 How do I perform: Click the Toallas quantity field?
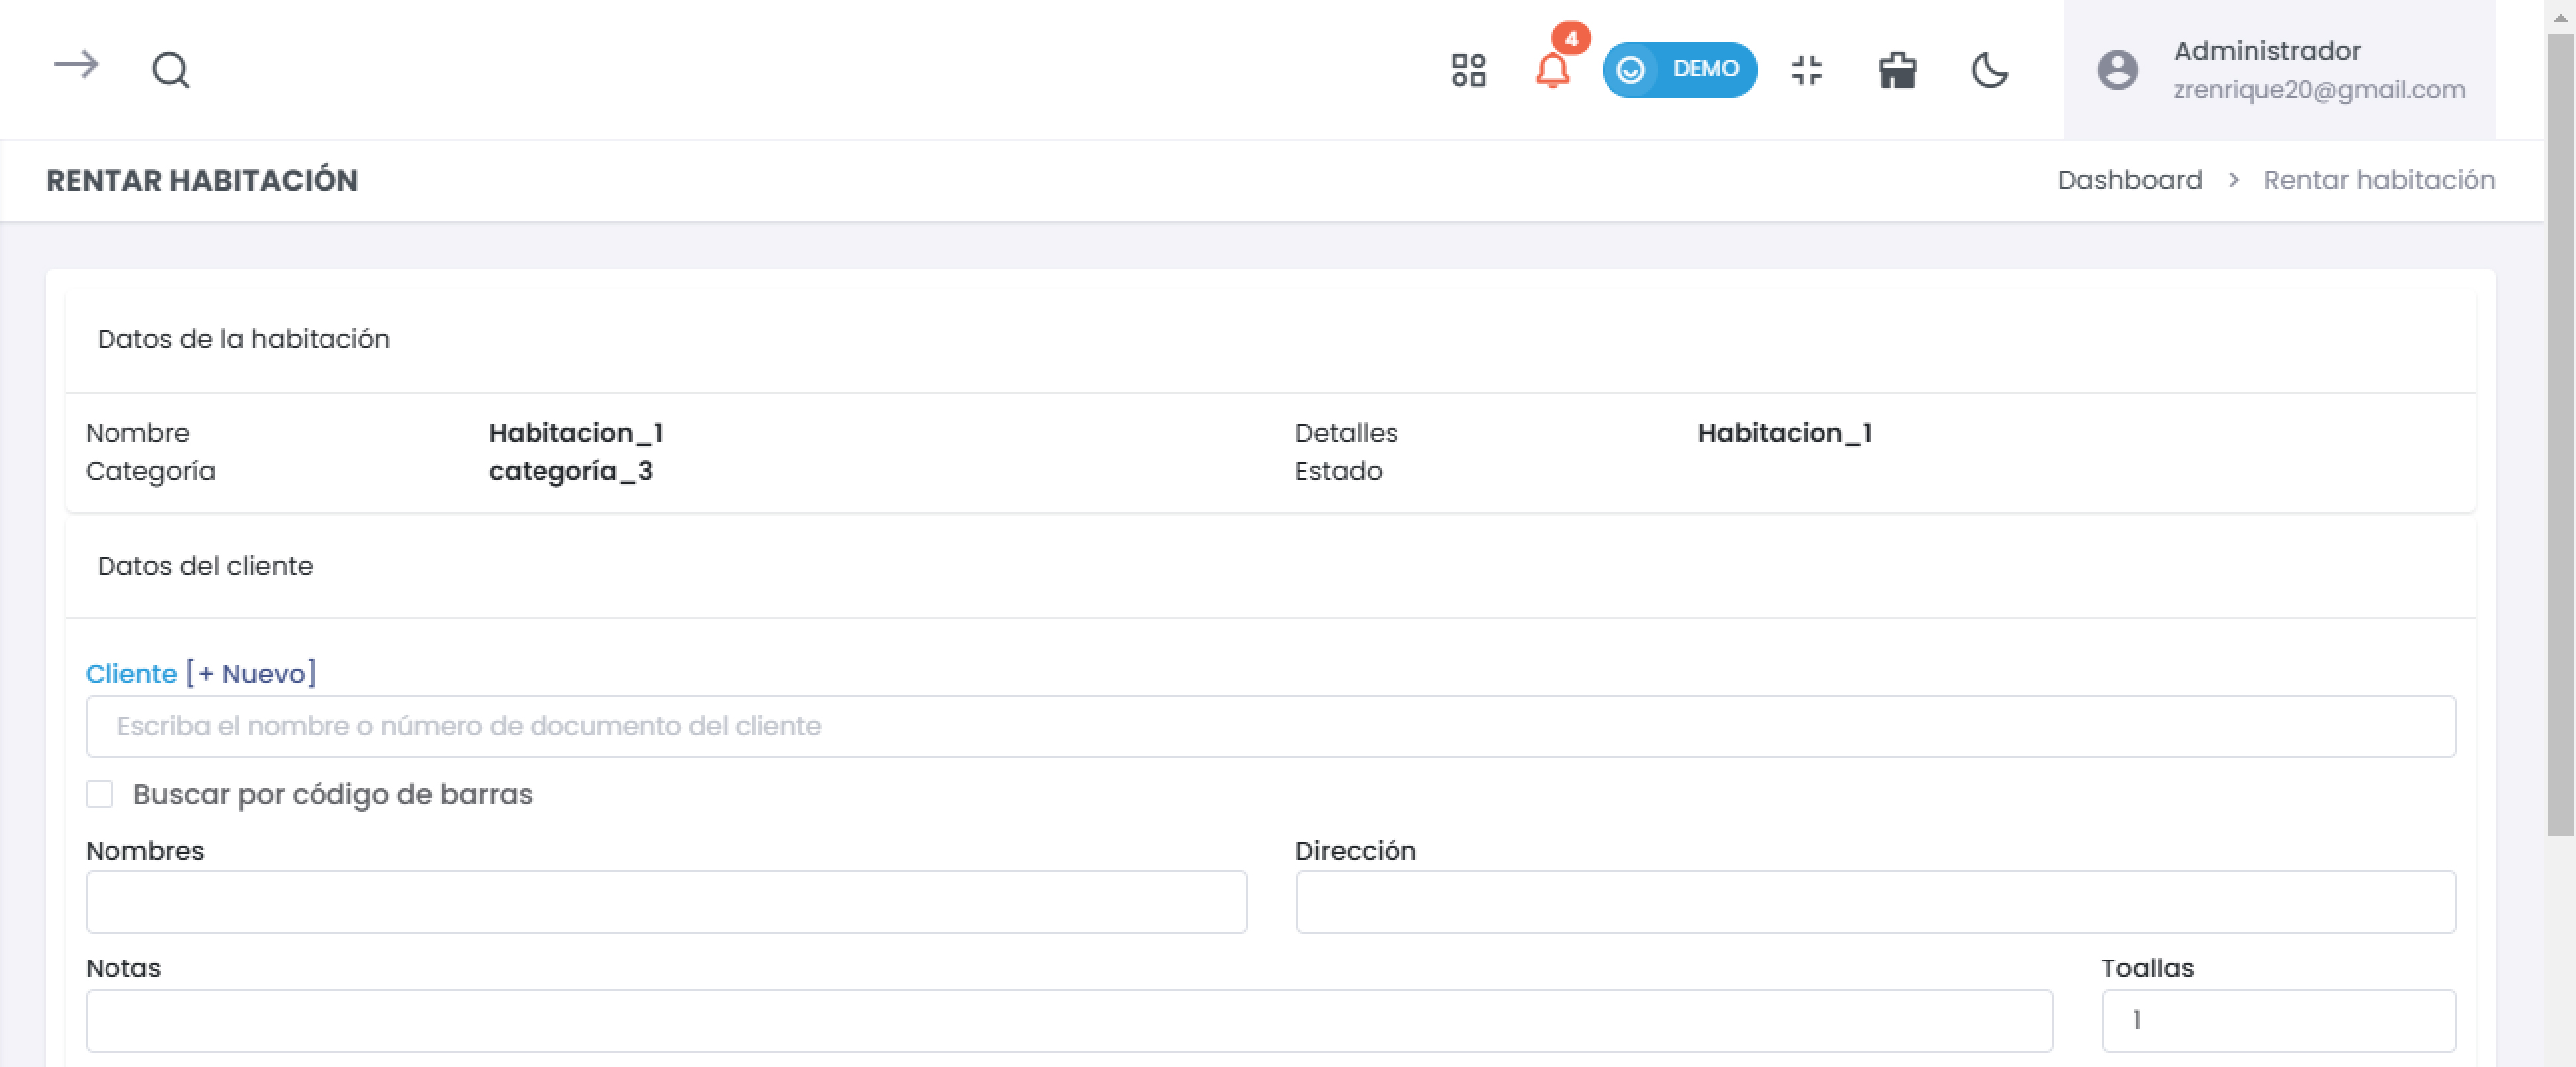click(2278, 1021)
